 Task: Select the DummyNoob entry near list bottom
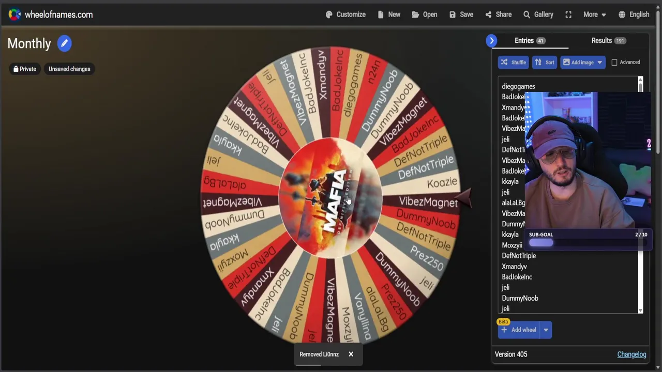tap(520, 298)
